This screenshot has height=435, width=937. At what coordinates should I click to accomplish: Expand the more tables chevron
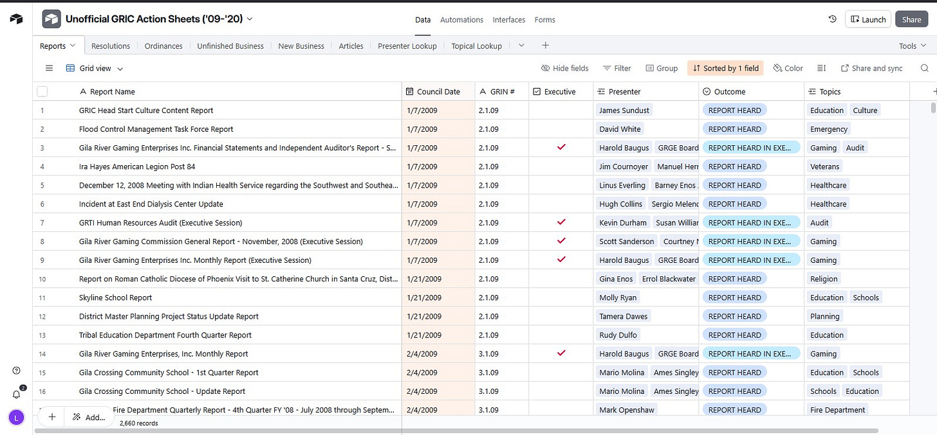coord(521,46)
